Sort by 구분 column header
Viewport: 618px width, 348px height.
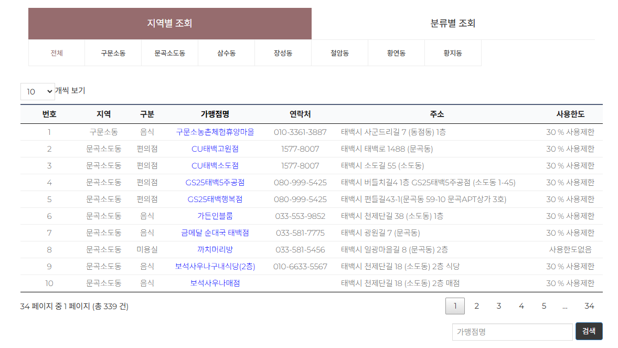[147, 114]
